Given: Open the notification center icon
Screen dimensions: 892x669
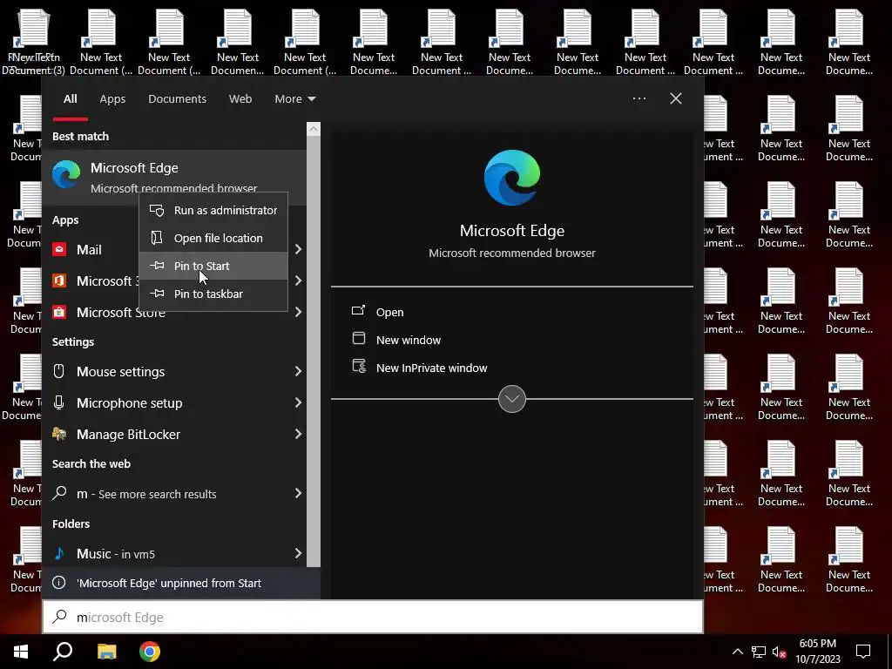Looking at the screenshot, I should [x=863, y=652].
